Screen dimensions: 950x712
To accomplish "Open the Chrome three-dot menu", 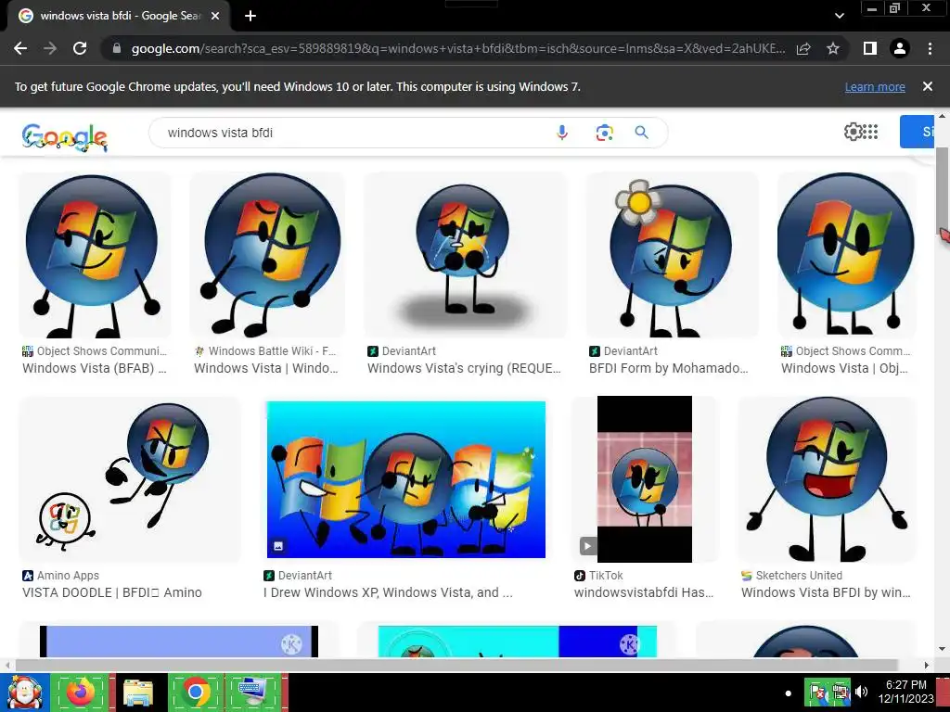I will point(930,48).
